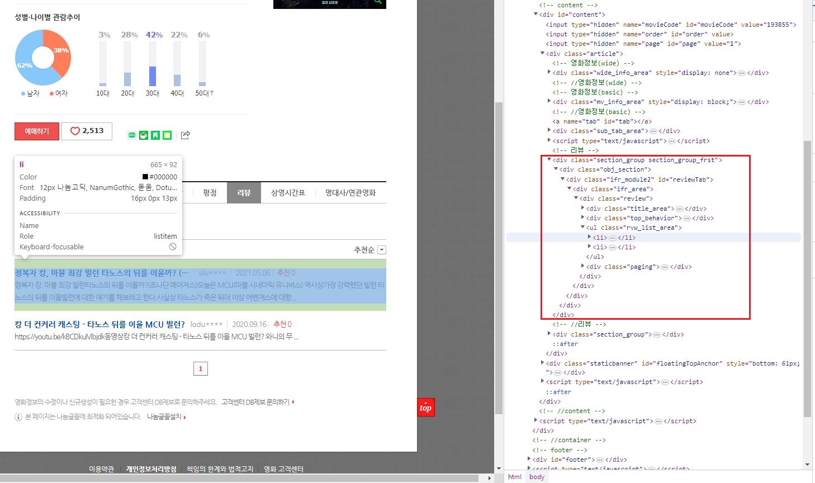
Task: Open the 추천순 sort dropdown
Action: coord(382,250)
